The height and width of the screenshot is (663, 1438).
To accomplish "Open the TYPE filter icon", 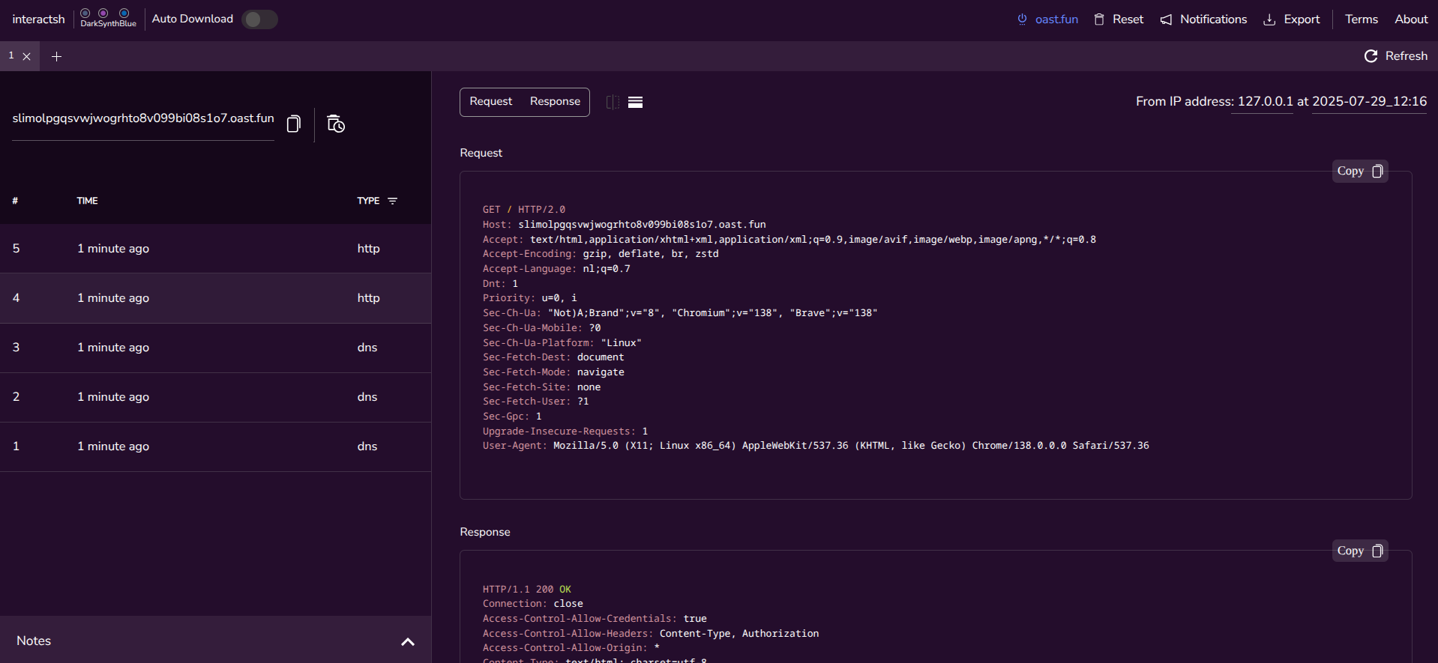I will tap(392, 201).
